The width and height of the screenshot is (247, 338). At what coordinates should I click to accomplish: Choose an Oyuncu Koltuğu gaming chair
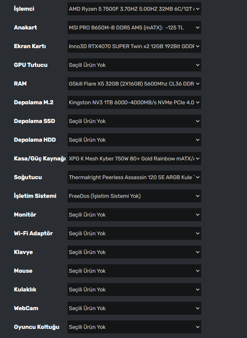134,327
